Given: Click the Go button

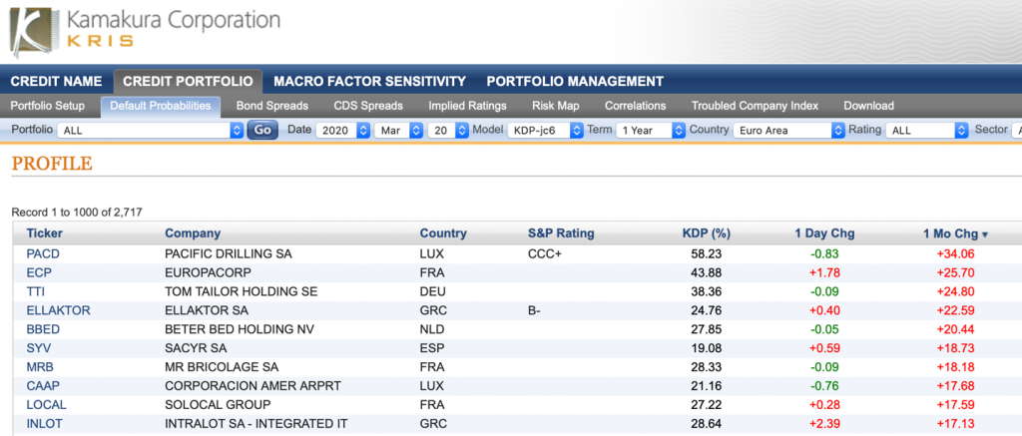Looking at the screenshot, I should pyautogui.click(x=262, y=130).
